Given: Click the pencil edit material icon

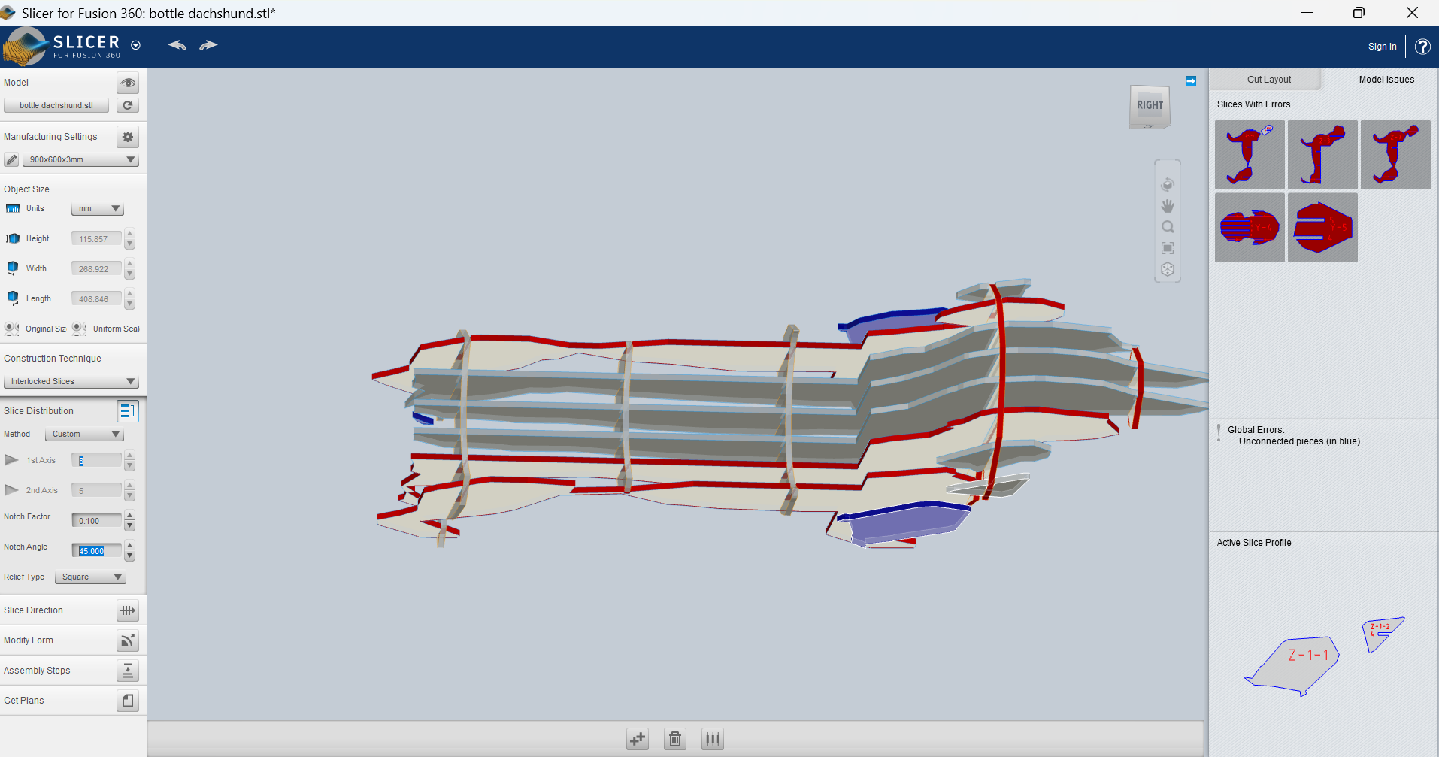Looking at the screenshot, I should coord(11,159).
